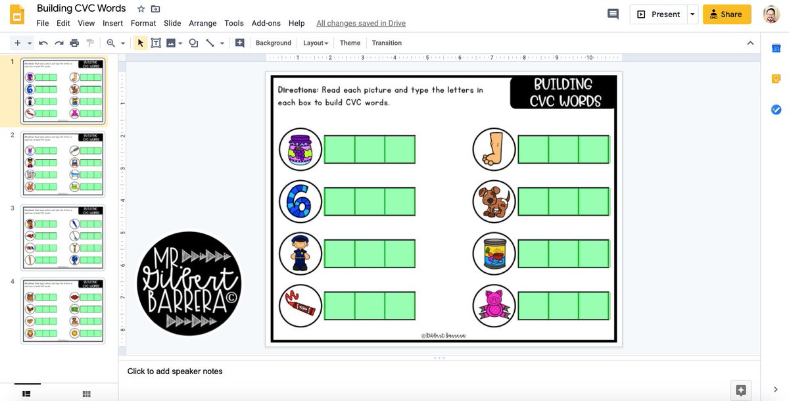Click the Add comment icon in toolbar
Viewport: 789px width, 401px height.
coord(239,43)
